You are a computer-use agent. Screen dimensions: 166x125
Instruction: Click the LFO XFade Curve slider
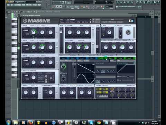tap(74, 73)
